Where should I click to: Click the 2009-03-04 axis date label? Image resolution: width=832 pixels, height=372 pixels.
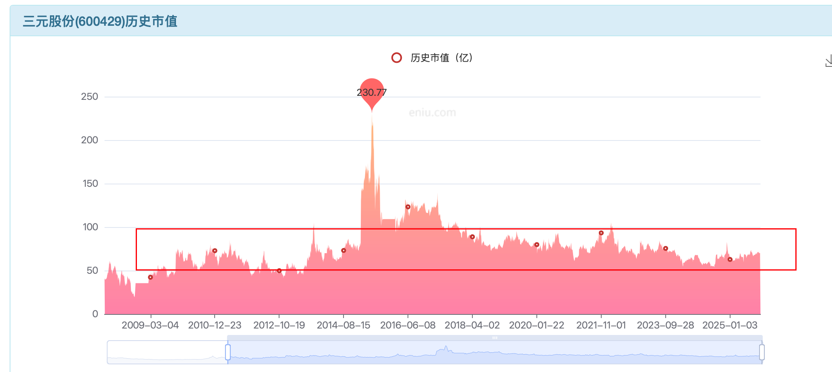[150, 325]
